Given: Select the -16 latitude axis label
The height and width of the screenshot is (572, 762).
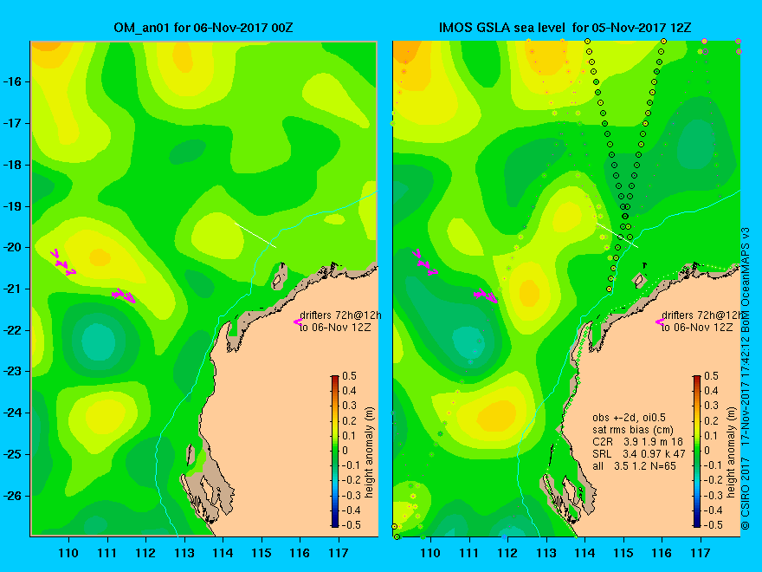Looking at the screenshot, I should (14, 81).
